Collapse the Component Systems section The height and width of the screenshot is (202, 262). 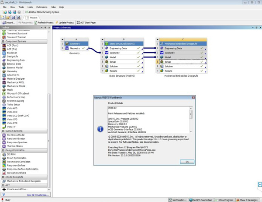tap(3, 41)
